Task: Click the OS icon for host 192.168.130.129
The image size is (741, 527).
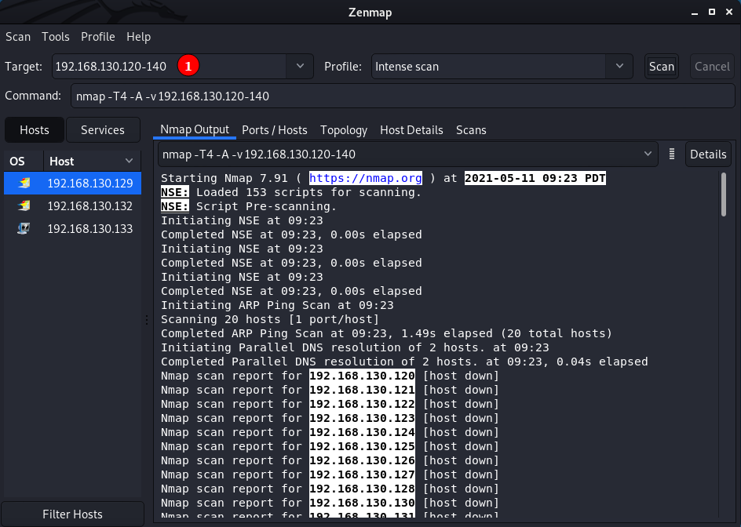Action: click(x=24, y=183)
